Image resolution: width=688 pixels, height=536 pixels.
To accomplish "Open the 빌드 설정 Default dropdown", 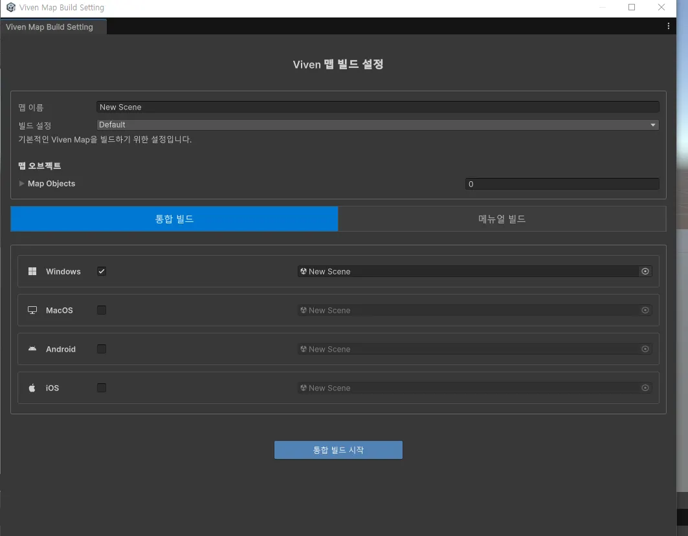I will coord(378,125).
